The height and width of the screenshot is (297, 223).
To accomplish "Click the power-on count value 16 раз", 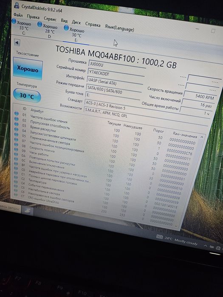I will [198, 104].
